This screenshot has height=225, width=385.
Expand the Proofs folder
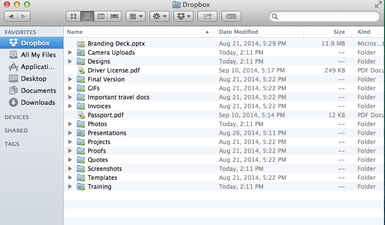click(x=70, y=150)
